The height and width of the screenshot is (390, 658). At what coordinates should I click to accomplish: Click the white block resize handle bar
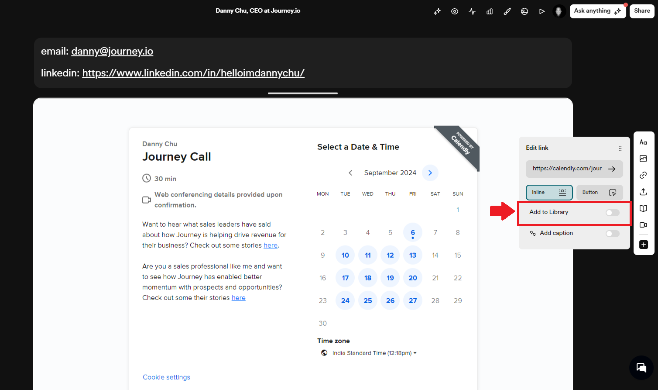303,93
